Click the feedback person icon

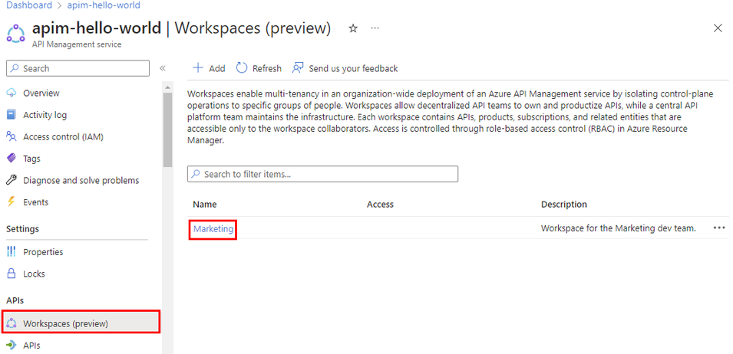point(298,68)
